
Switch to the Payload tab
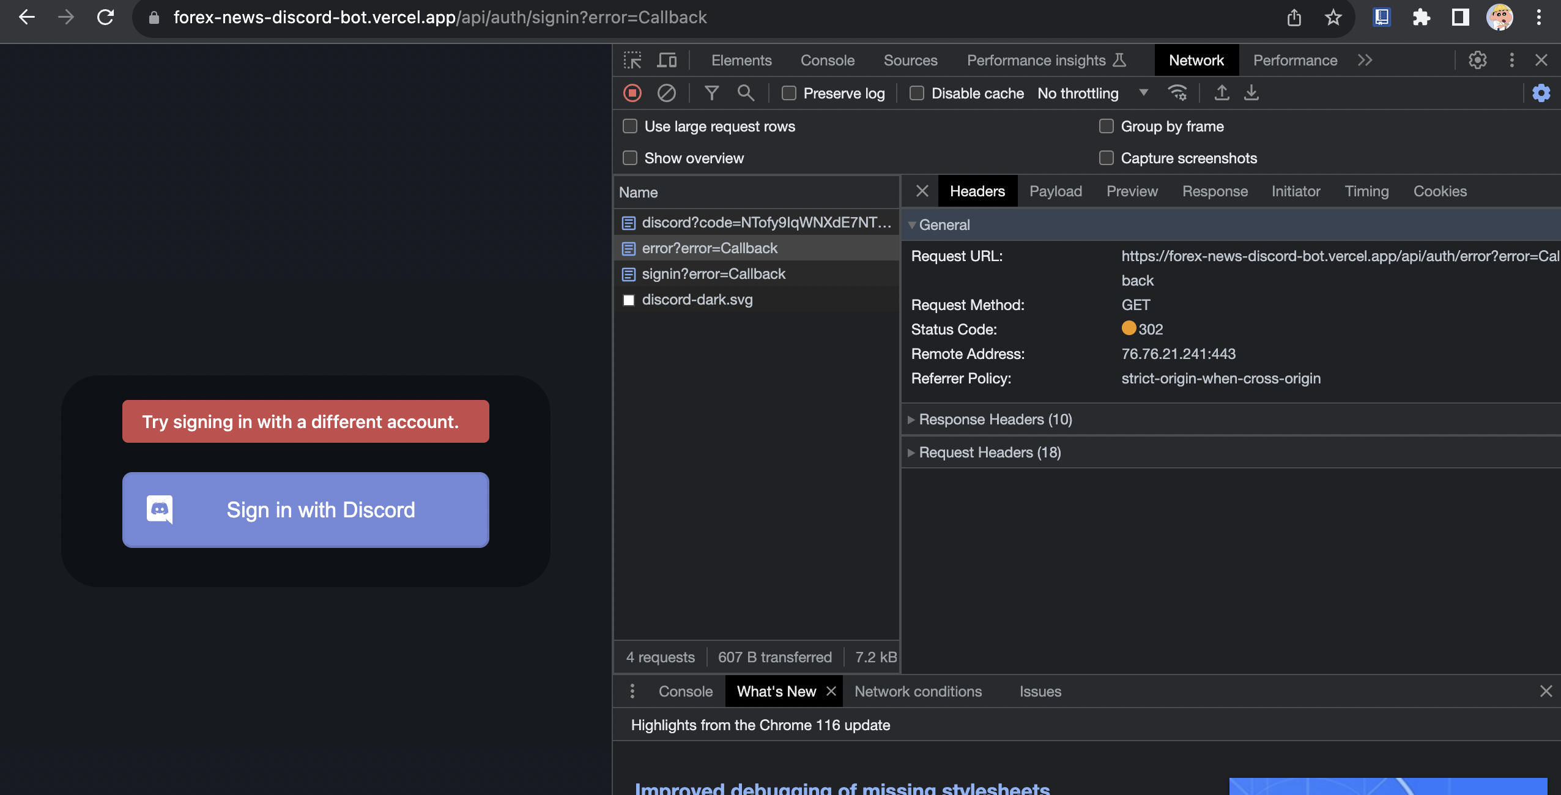(1055, 191)
